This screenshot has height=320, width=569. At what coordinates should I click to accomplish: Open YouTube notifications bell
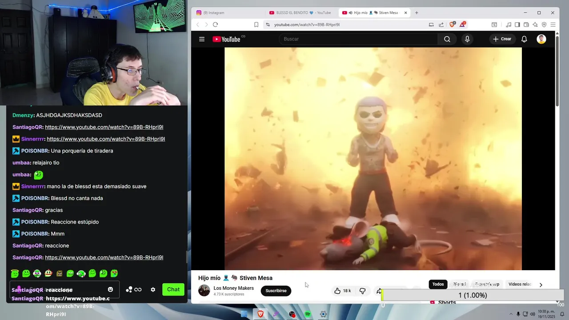[x=524, y=39]
